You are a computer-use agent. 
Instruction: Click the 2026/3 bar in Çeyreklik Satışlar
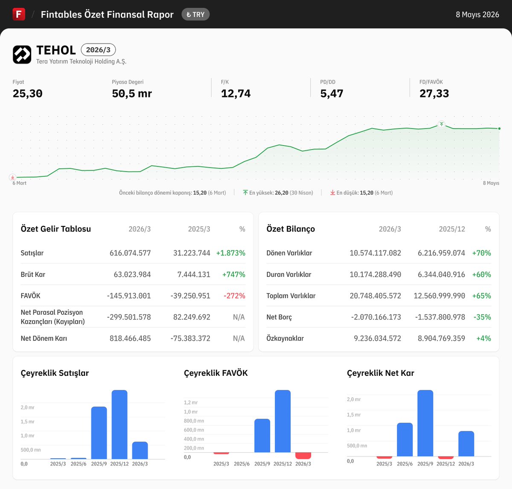(x=140, y=450)
